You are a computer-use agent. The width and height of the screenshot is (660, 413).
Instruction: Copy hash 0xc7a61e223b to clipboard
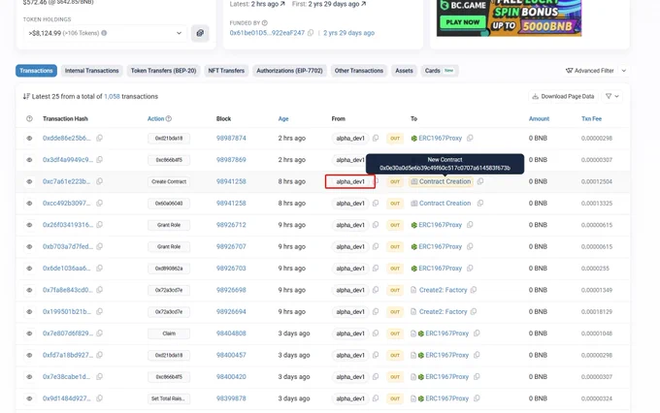pyautogui.click(x=99, y=181)
